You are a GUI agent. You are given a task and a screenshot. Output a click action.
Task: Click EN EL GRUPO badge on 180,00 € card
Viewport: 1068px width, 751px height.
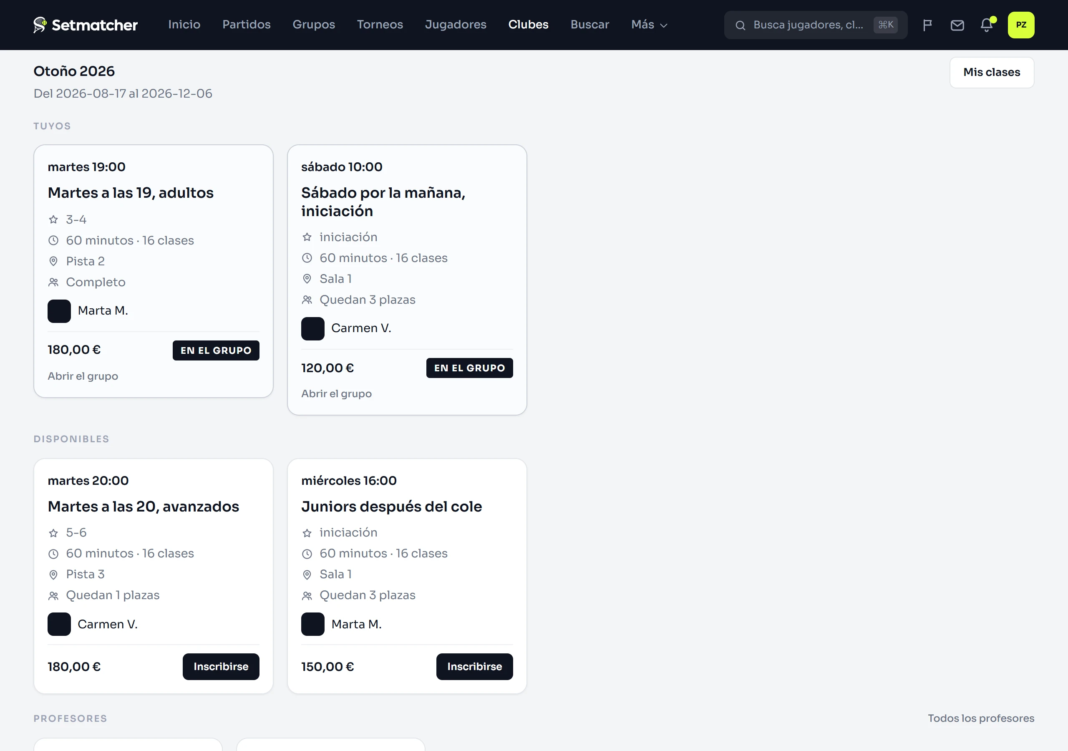tap(216, 350)
